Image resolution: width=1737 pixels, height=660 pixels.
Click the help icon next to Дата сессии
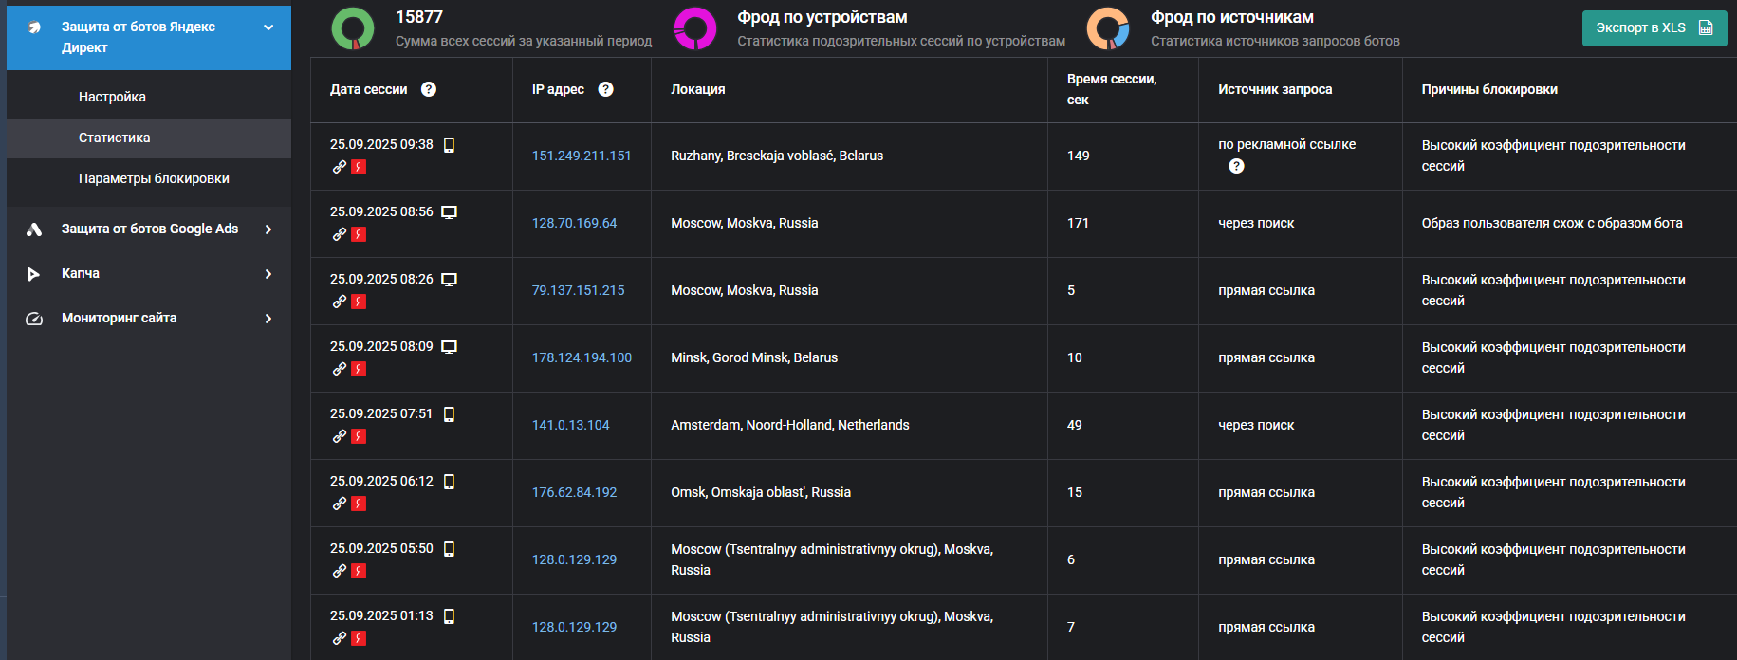click(429, 89)
